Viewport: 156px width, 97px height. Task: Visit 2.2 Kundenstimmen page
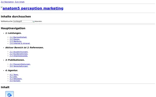tap(19, 54)
